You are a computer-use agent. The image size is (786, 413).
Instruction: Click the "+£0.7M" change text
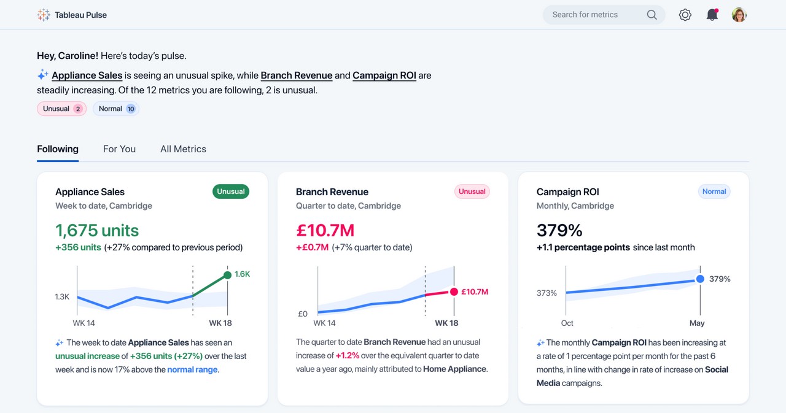(313, 247)
